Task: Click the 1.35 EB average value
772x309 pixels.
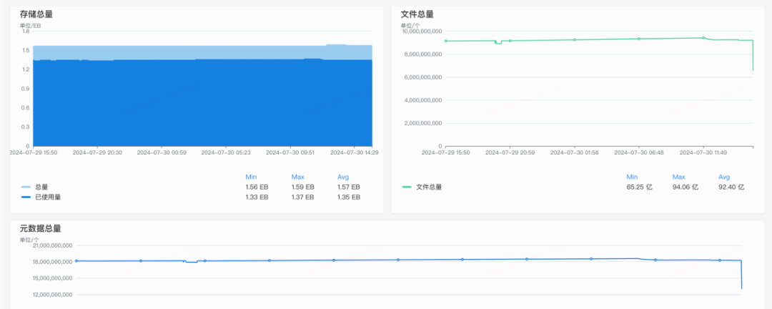Action: click(348, 197)
